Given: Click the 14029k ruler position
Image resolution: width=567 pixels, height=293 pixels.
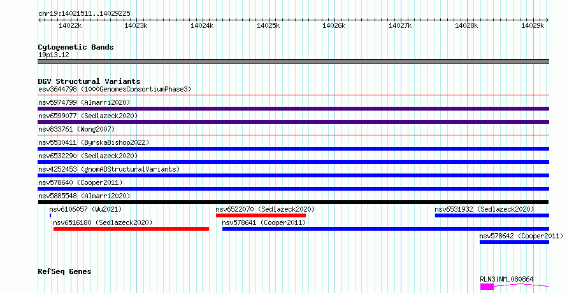Looking at the screenshot, I should point(533,25).
